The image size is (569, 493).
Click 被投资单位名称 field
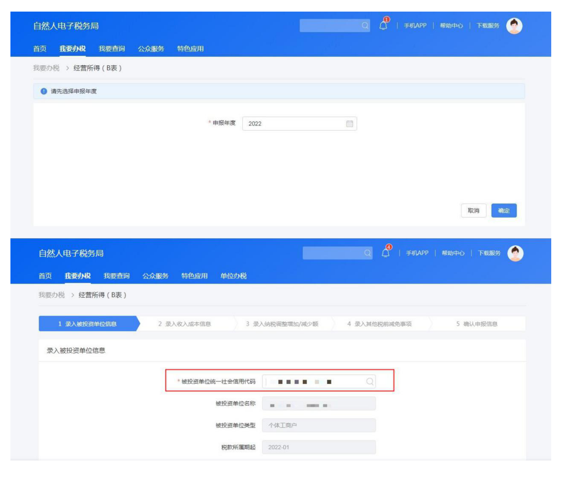pos(319,404)
